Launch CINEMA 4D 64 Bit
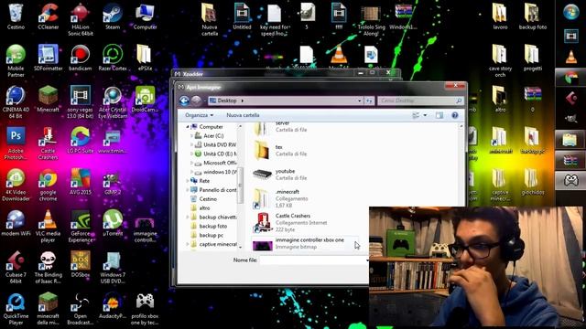 [x=16, y=102]
